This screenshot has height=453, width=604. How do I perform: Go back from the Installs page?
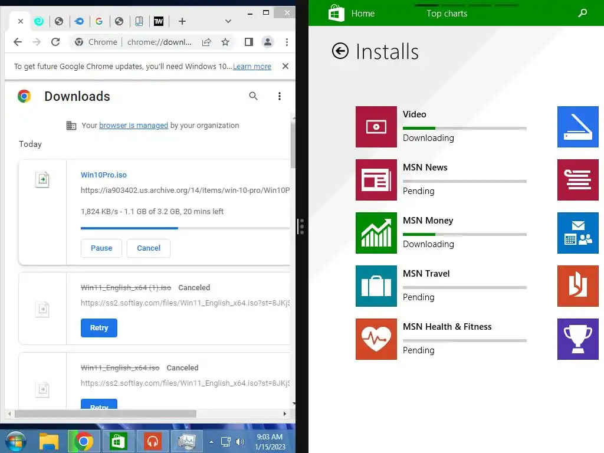(340, 51)
